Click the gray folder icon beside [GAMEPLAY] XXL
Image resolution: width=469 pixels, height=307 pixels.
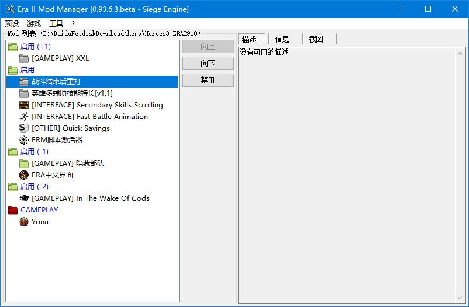click(24, 58)
